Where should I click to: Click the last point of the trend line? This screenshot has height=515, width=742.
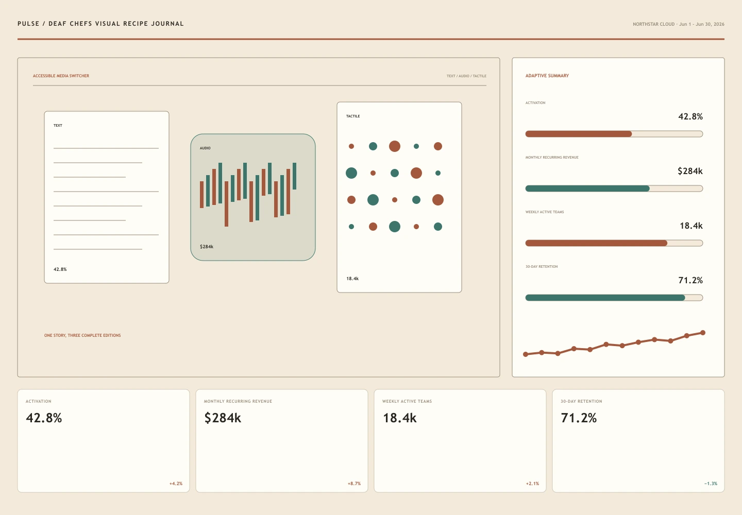click(x=703, y=333)
